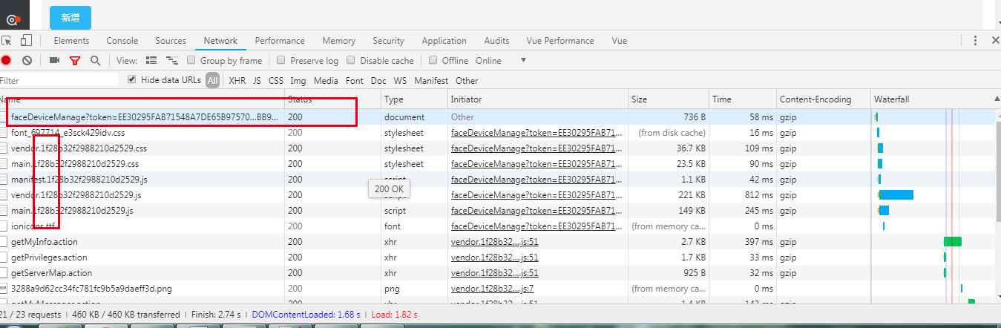The height and width of the screenshot is (328, 1001).
Task: Filter requests by JS
Action: [x=257, y=80]
